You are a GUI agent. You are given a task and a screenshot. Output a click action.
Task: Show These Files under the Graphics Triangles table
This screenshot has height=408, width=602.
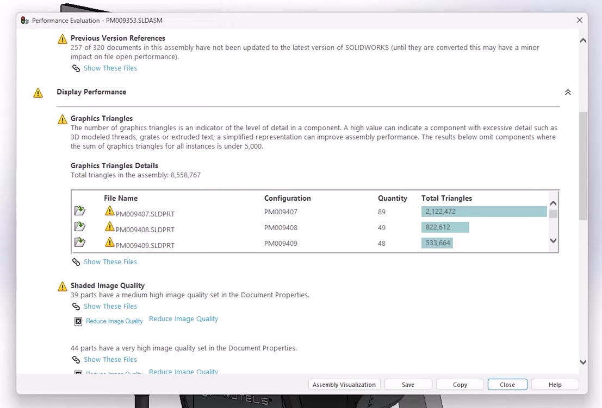click(x=110, y=262)
